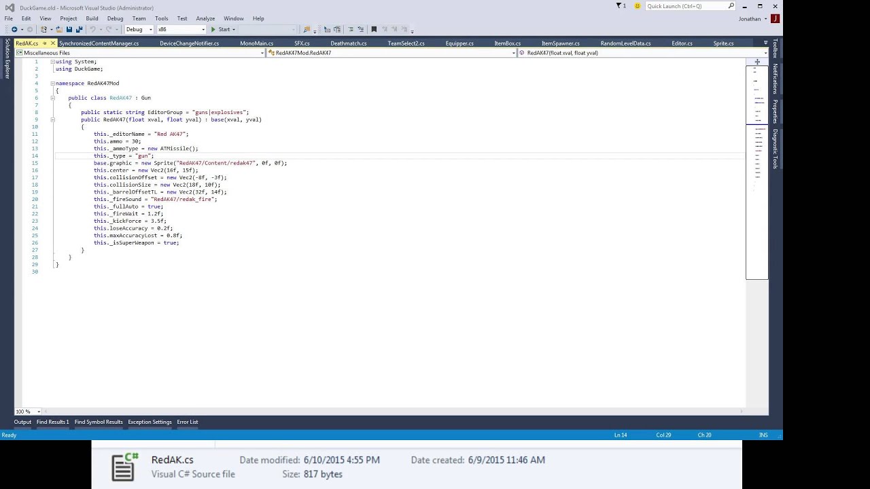
Task: Switch to the MonoMain.cs tab
Action: coord(256,43)
